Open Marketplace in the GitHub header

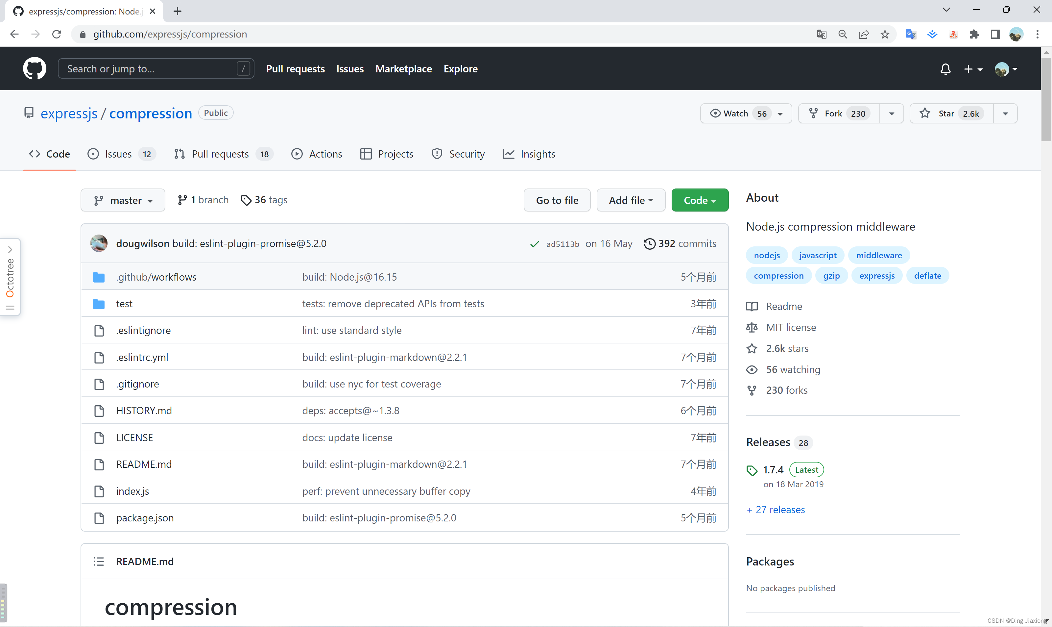(404, 68)
